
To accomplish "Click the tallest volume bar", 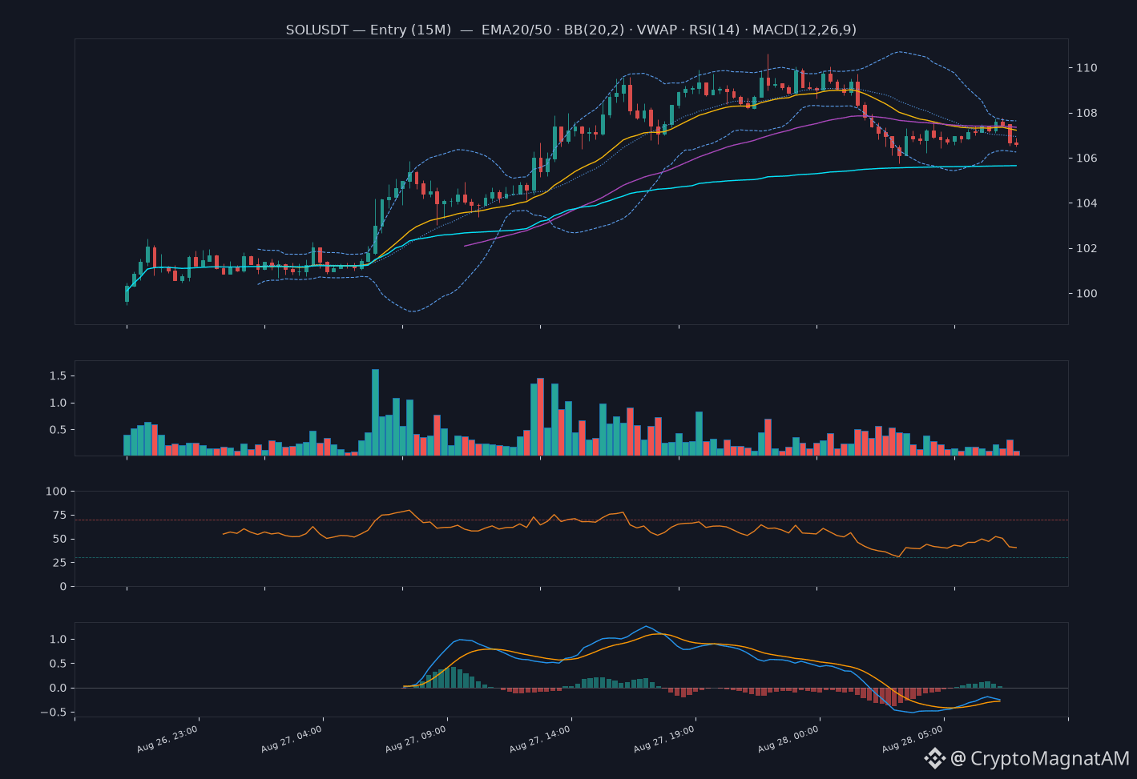I will [375, 412].
